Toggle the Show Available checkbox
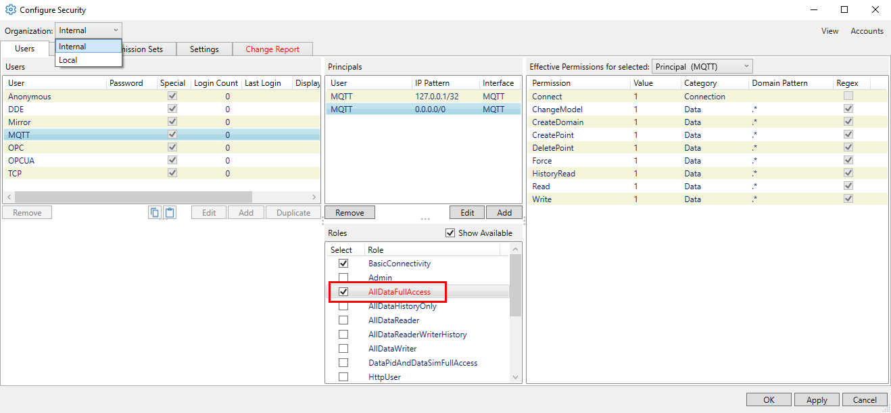This screenshot has height=413, width=891. 450,233
